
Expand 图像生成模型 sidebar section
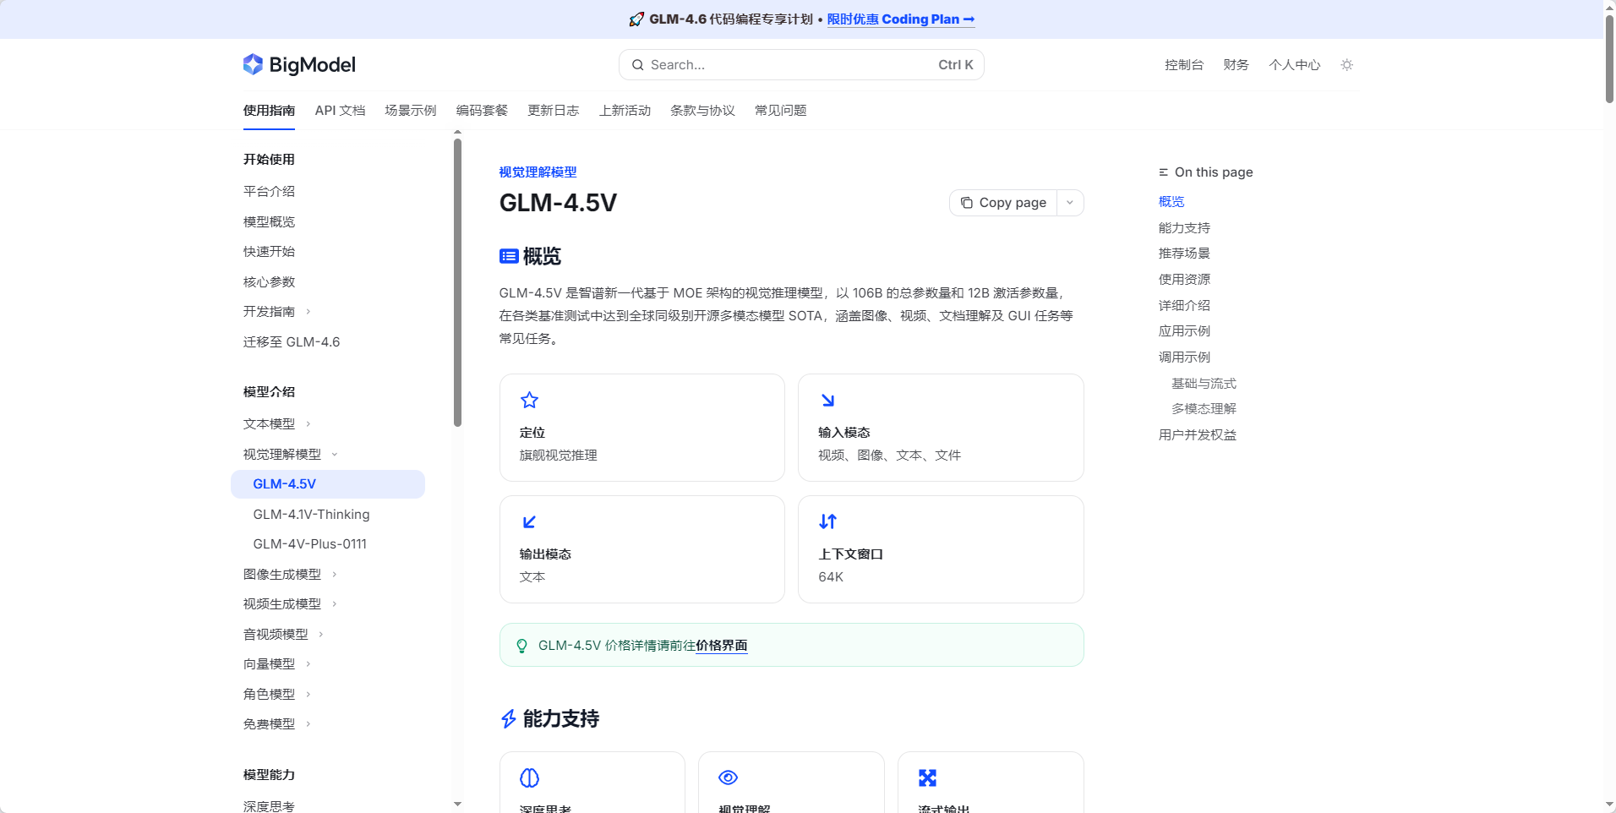click(335, 575)
